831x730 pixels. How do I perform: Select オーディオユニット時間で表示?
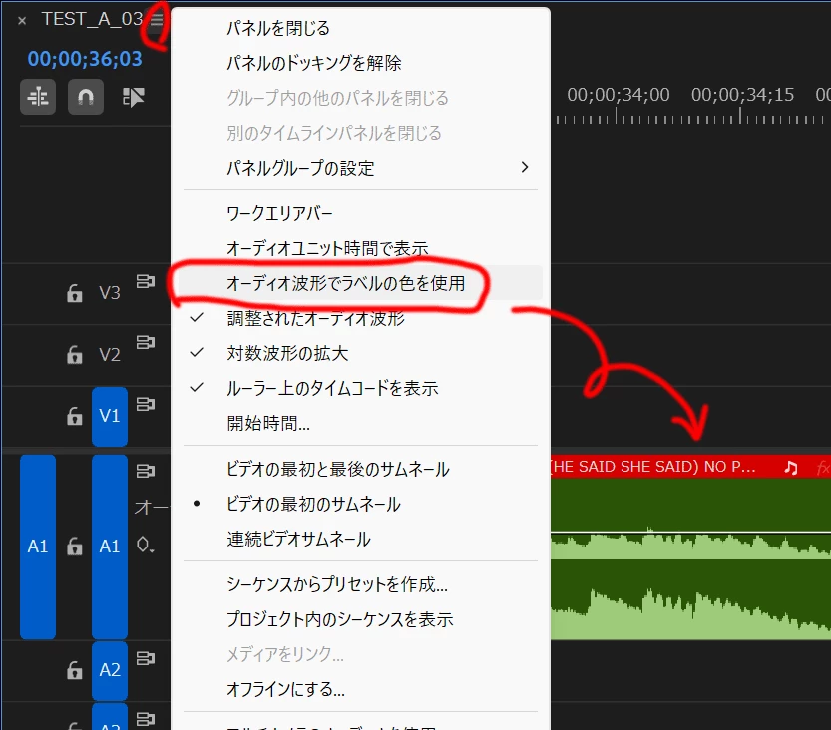click(360, 248)
